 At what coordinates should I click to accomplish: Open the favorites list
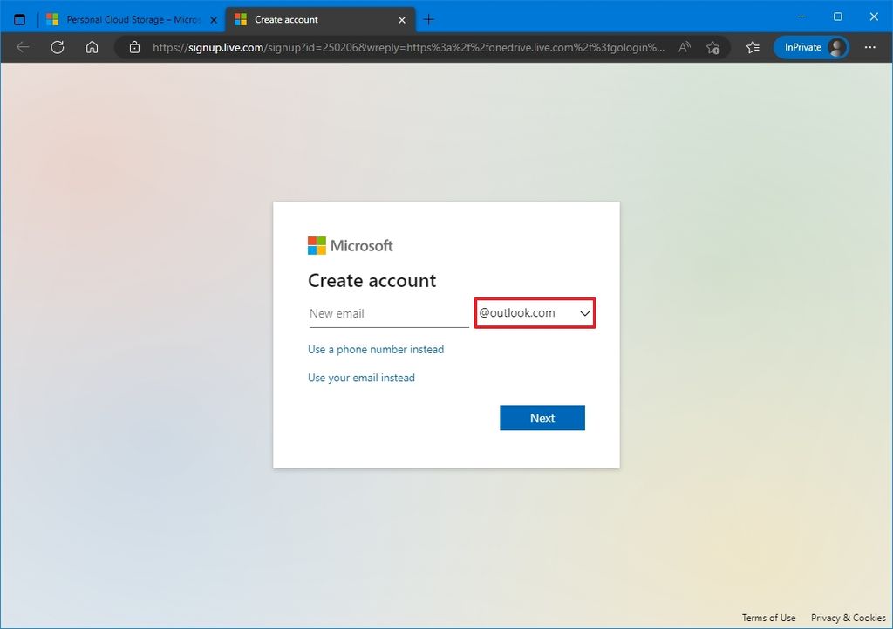click(x=753, y=47)
